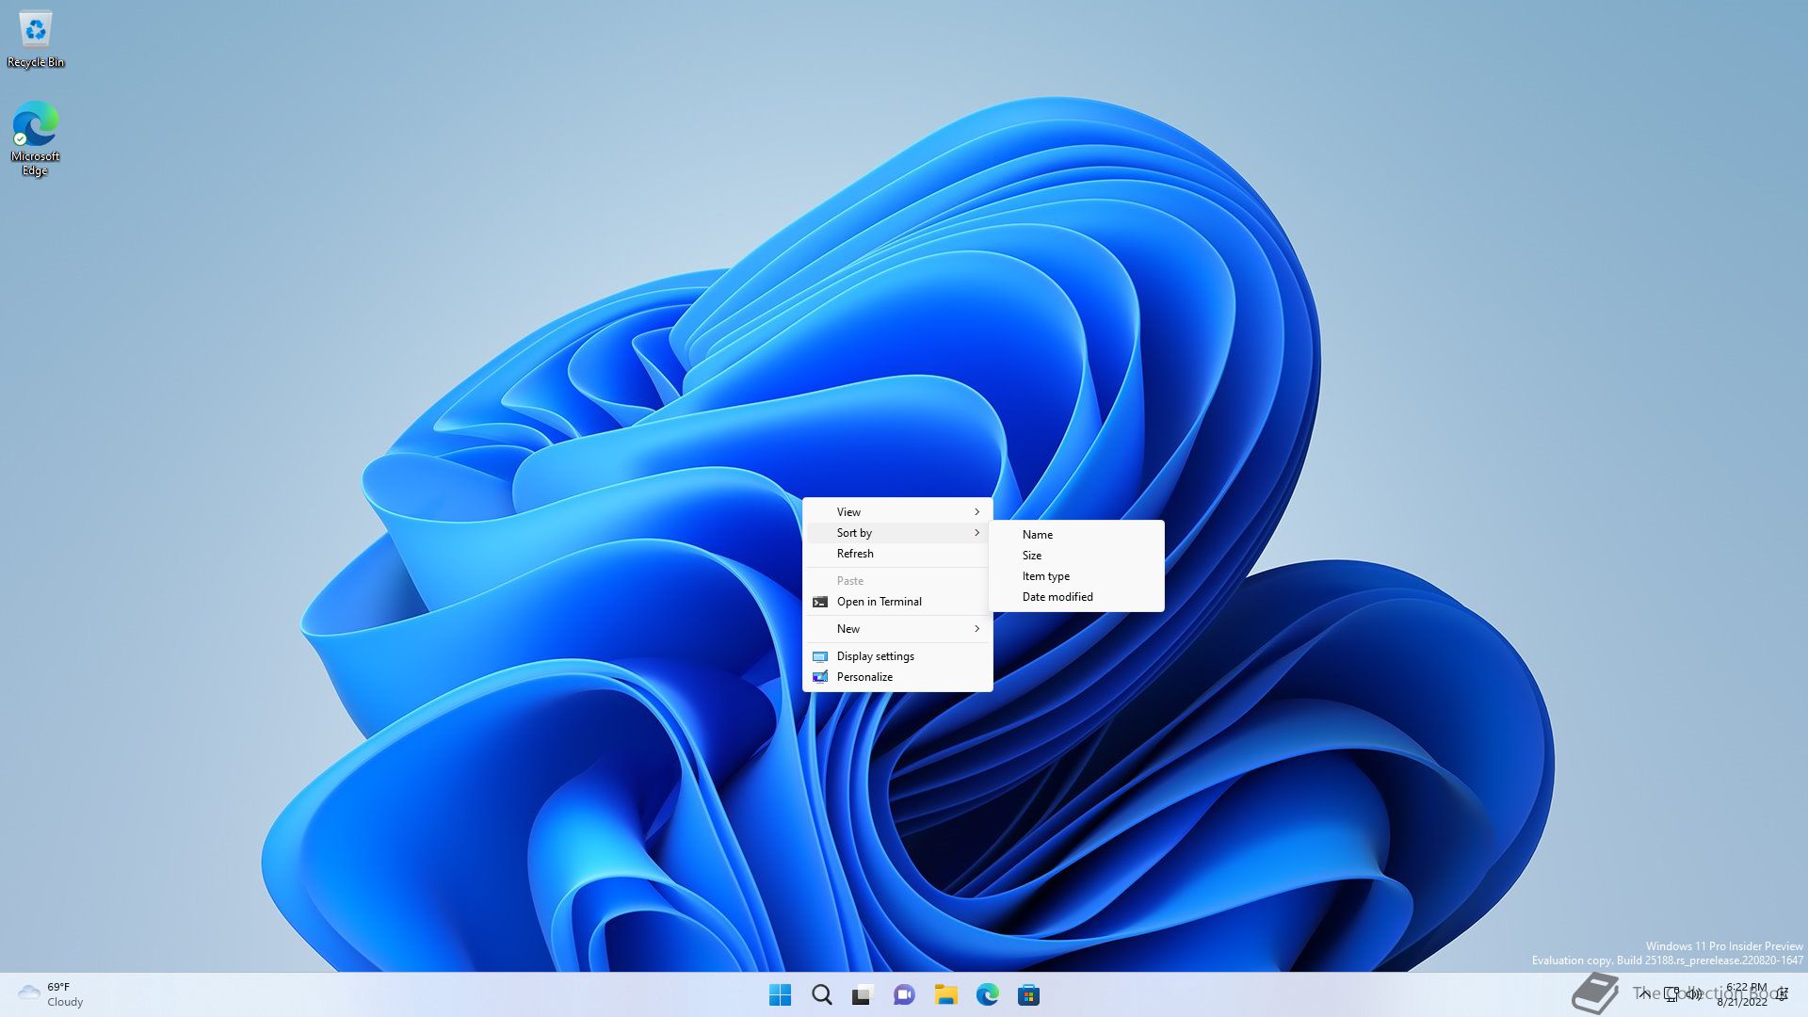Sort desktop icons by Size
This screenshot has width=1808, height=1017.
click(1076, 556)
